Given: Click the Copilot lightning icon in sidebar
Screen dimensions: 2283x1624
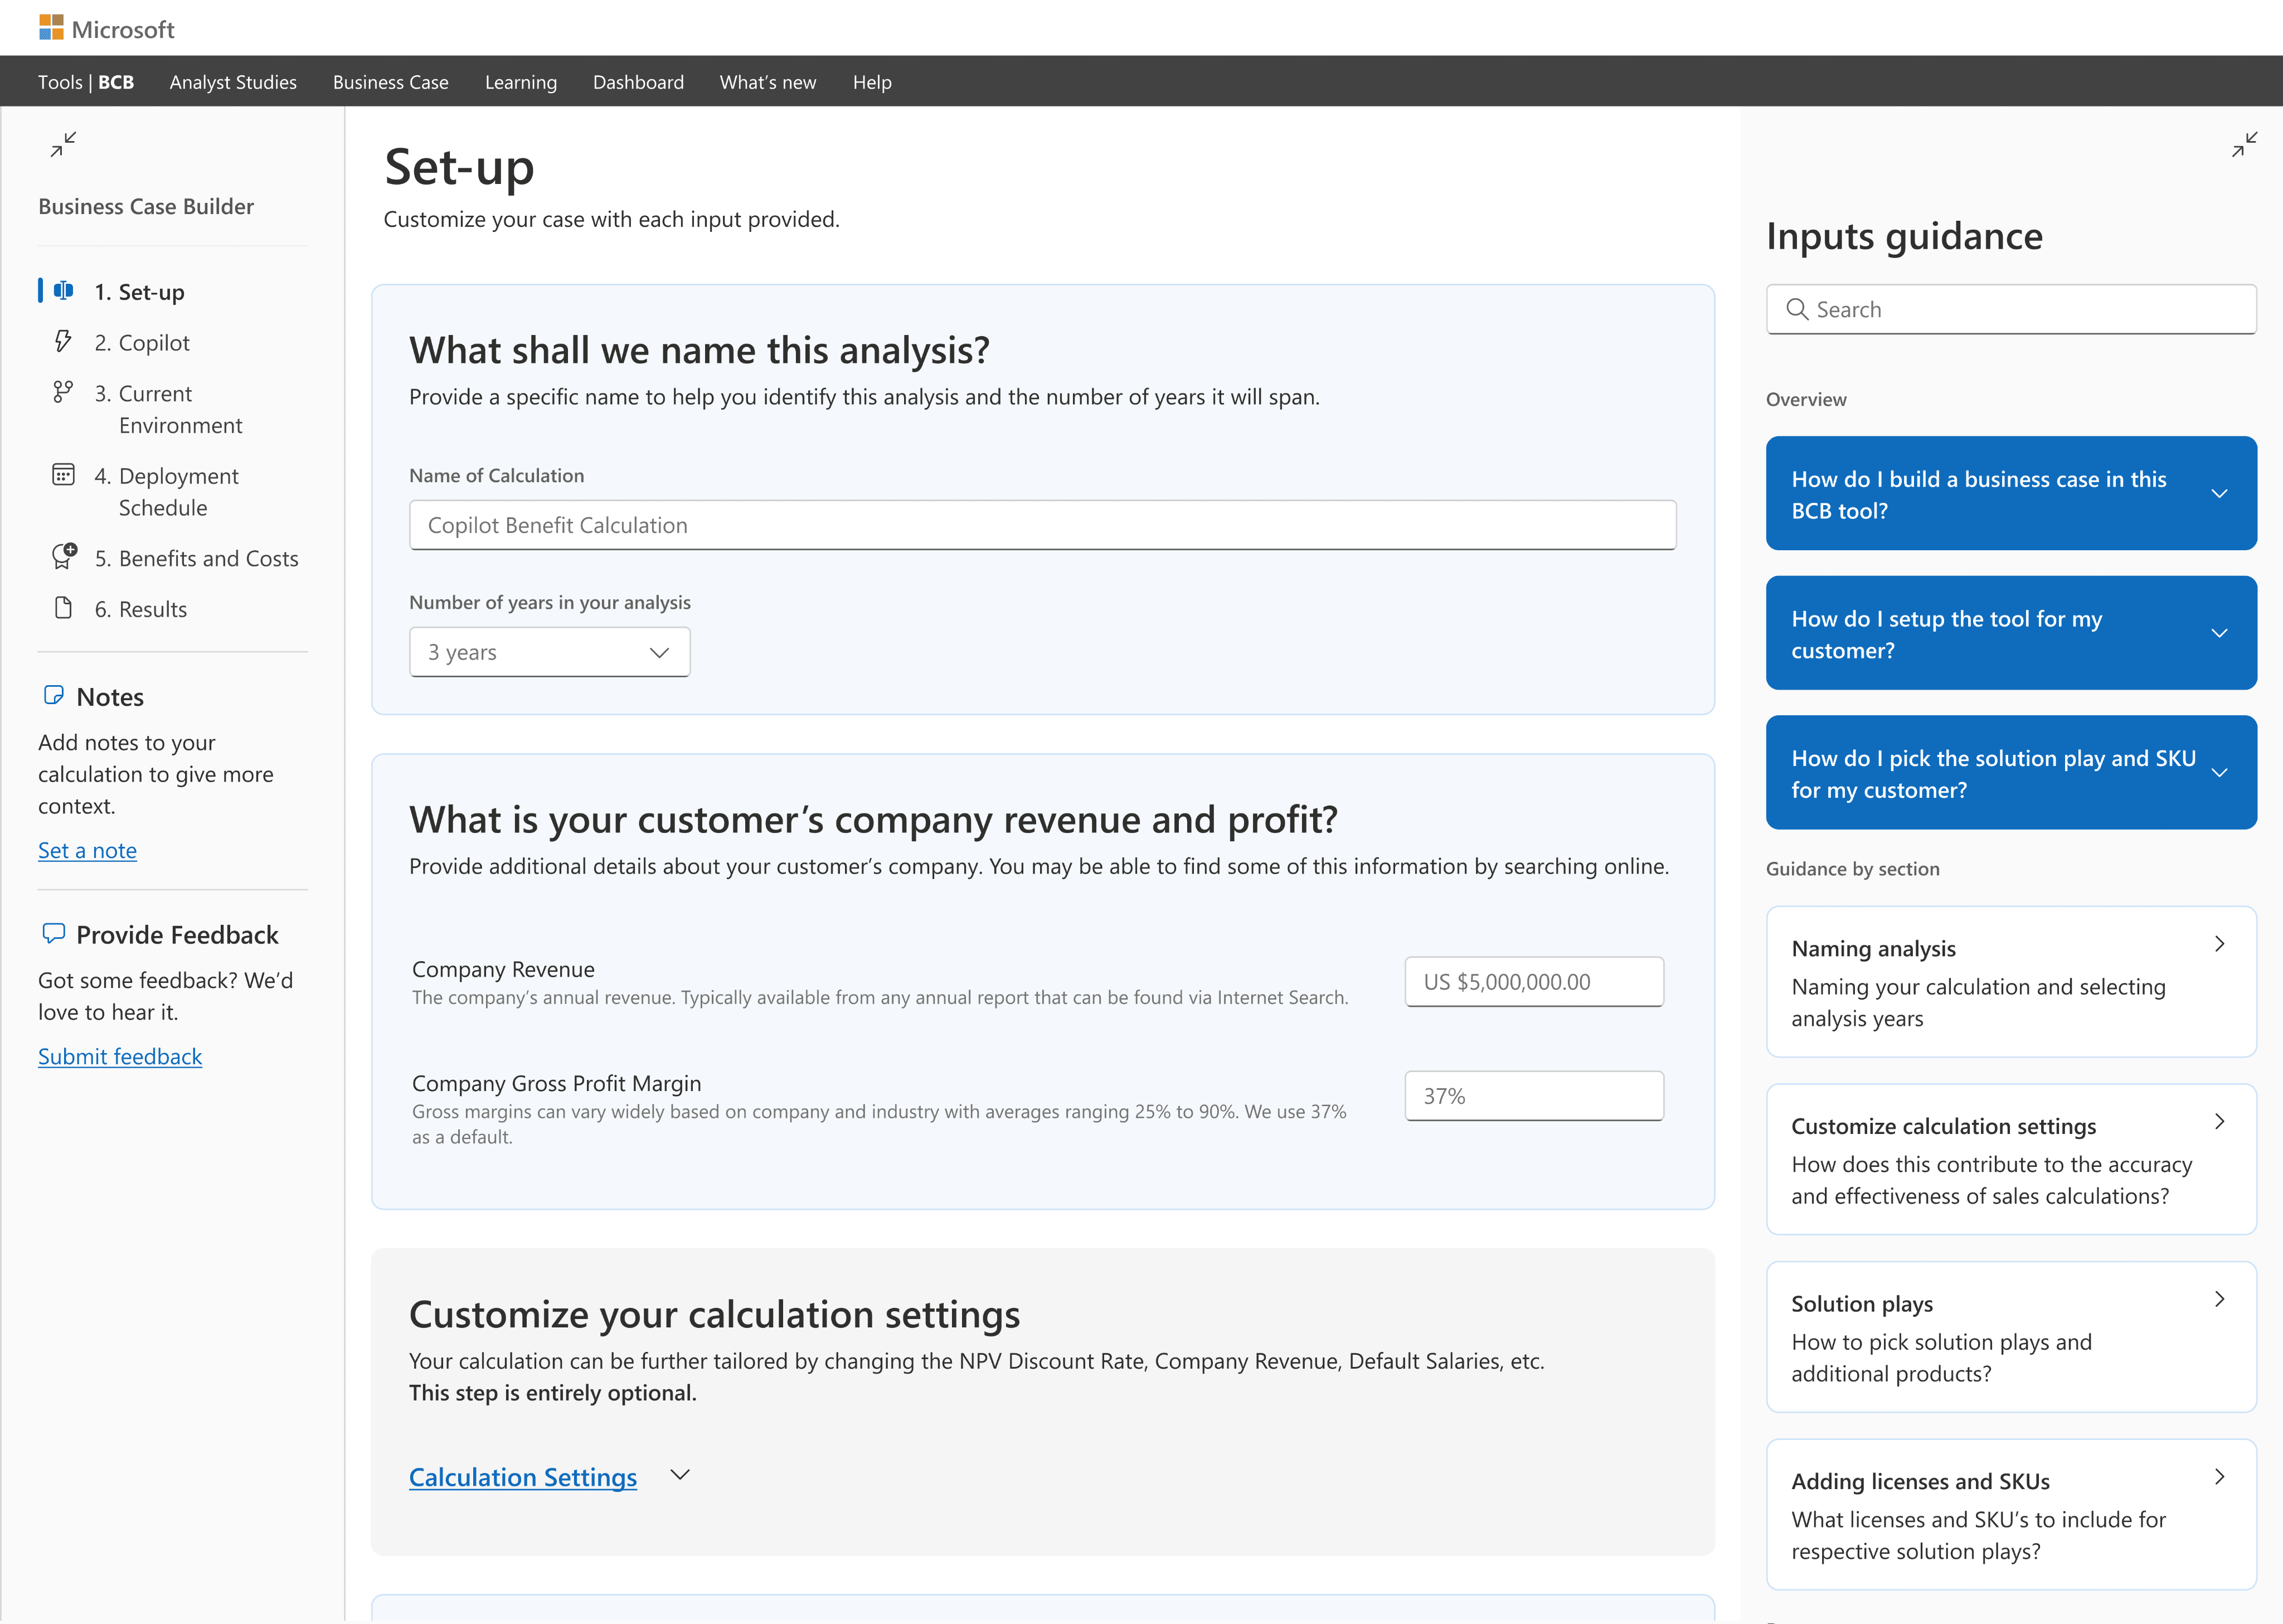Looking at the screenshot, I should 63,342.
